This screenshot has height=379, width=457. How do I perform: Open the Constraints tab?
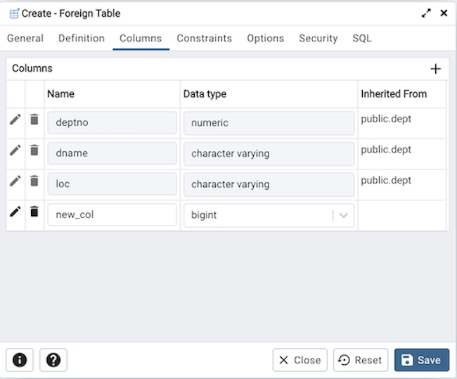pos(204,39)
